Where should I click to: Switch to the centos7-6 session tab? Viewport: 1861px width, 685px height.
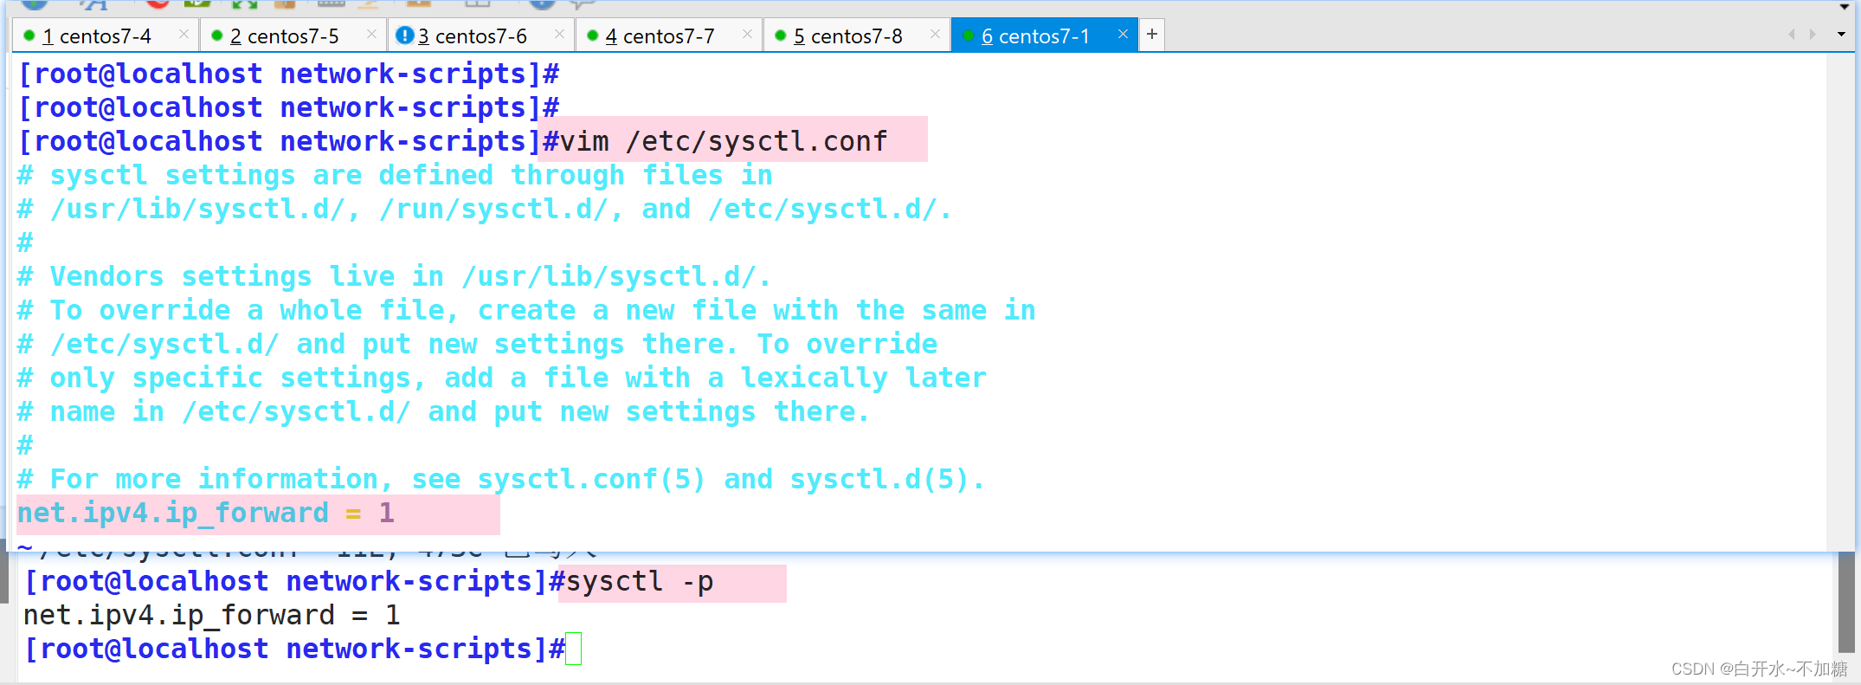(x=480, y=36)
